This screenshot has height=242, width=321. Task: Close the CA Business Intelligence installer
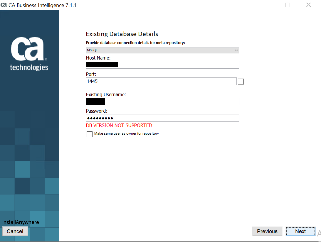pos(308,5)
